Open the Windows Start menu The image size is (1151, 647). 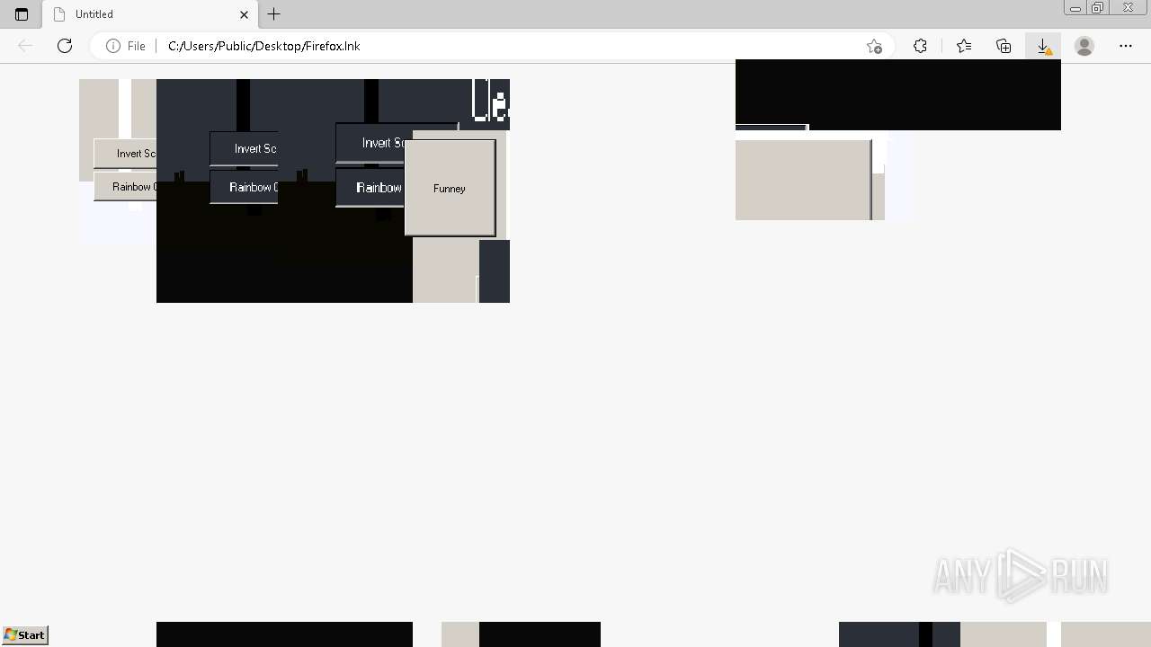[25, 634]
